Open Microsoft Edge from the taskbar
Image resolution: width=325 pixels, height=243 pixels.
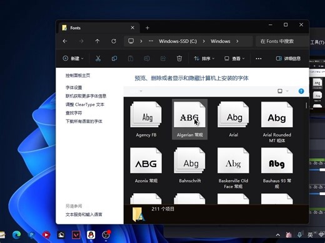tap(16, 235)
